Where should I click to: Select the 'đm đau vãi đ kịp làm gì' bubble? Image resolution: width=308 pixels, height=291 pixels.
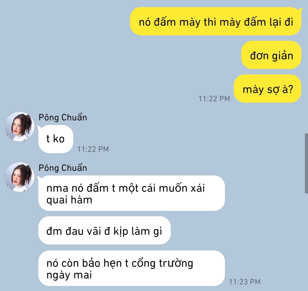pos(104,231)
